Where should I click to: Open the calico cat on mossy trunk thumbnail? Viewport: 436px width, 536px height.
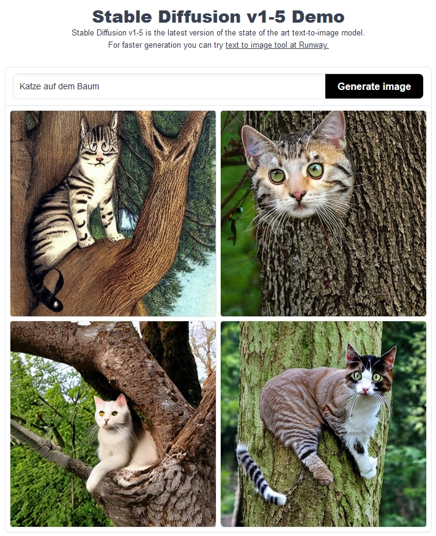pos(323,424)
